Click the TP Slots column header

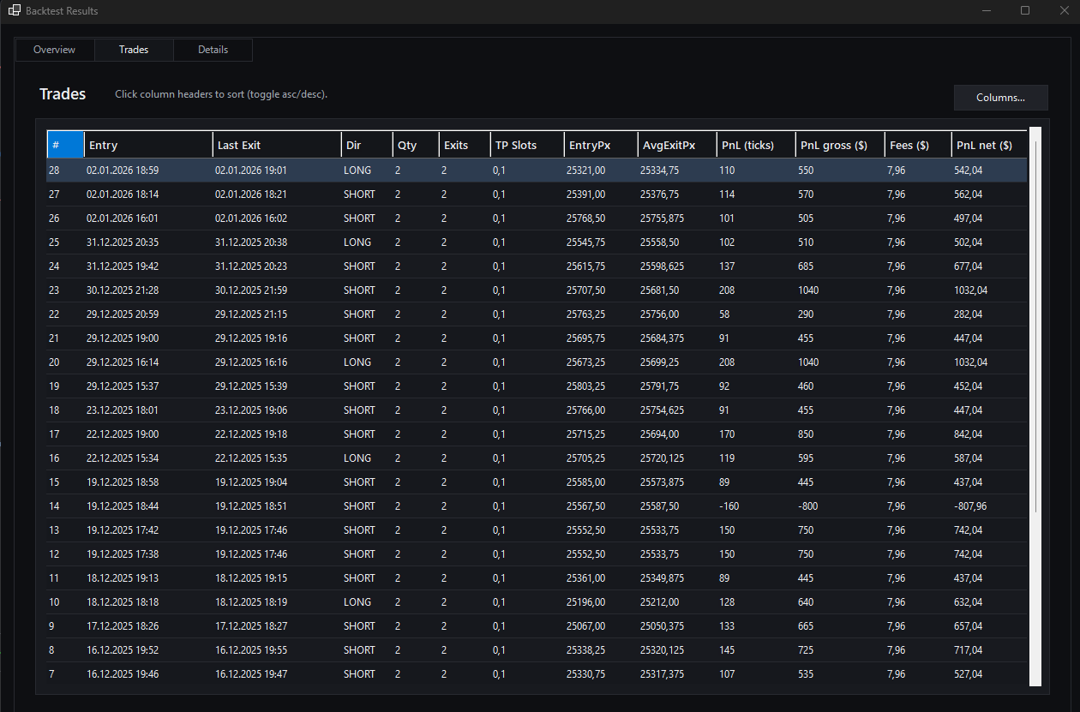click(526, 145)
